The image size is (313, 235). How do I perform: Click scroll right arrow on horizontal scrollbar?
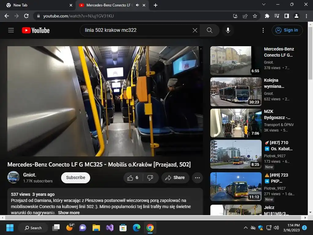(305, 218)
